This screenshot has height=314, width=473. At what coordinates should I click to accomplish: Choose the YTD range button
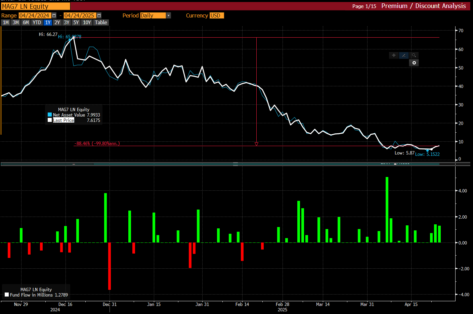pos(37,23)
